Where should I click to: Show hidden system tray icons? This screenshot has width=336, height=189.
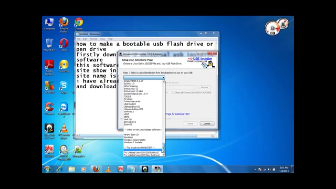tap(255, 169)
